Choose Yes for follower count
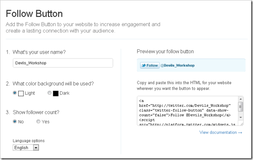The height and width of the screenshot is (160, 253). coord(38,121)
